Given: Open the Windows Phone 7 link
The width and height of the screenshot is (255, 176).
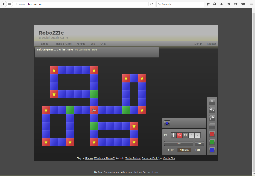Looking at the screenshot, I should [x=104, y=158].
